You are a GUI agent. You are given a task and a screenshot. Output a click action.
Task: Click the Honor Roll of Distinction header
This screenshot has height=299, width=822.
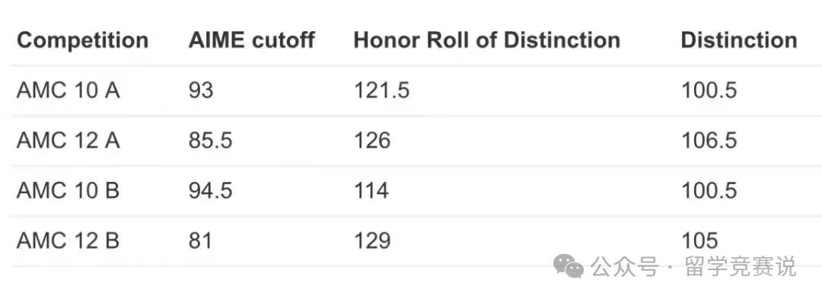coord(486,40)
